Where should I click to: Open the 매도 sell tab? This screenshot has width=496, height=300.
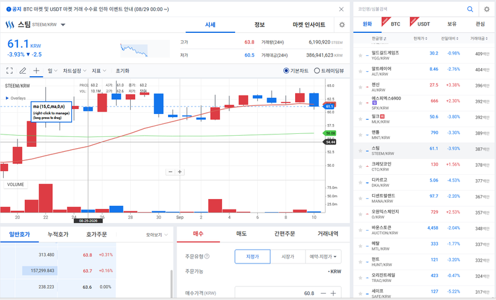tap(241, 234)
